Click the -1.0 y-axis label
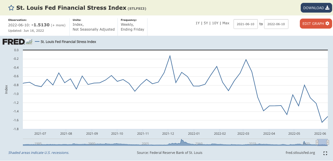333x161 pixels. pos(16,94)
